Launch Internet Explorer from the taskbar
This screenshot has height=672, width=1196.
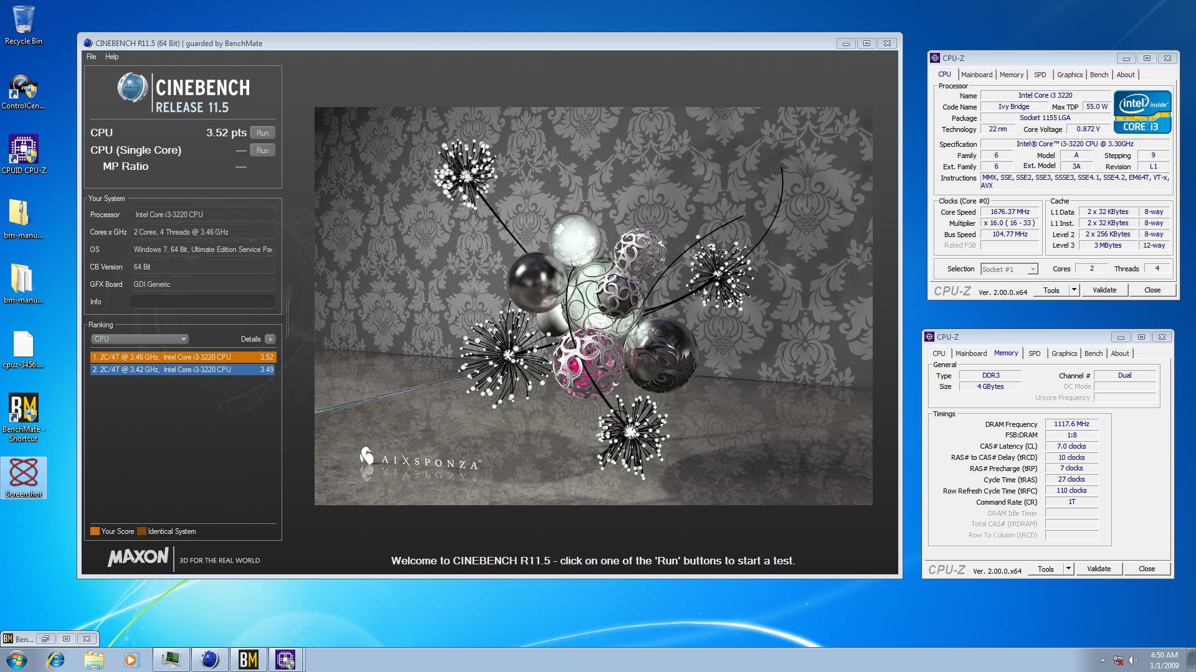click(x=56, y=660)
